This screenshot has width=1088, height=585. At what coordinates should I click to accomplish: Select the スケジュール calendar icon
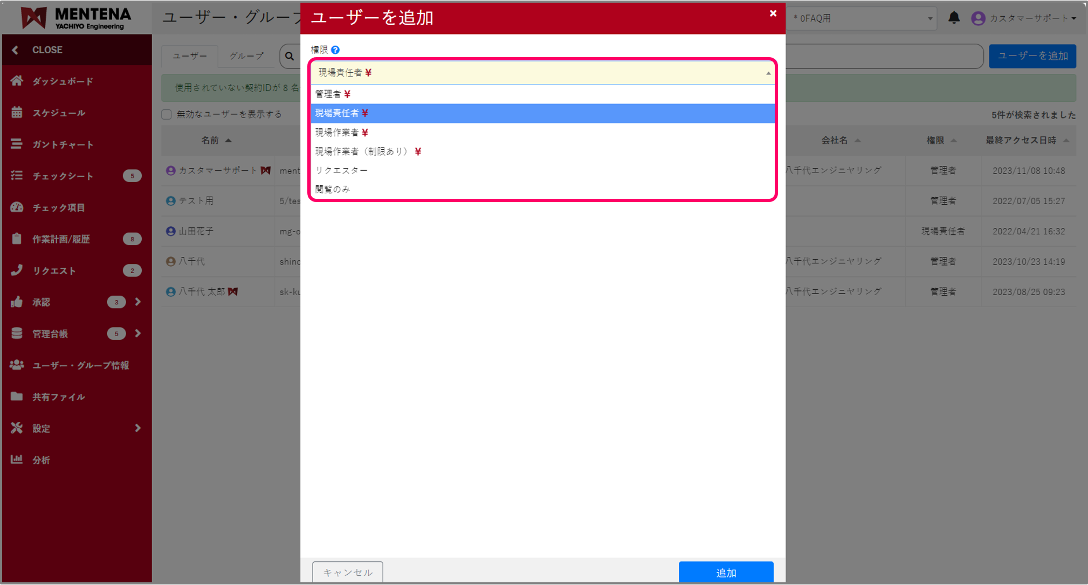click(x=17, y=113)
